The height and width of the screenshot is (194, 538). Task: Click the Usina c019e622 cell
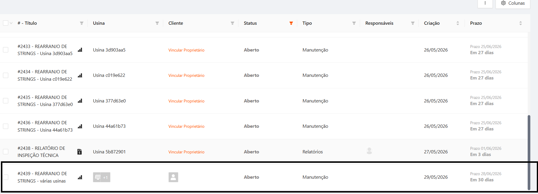point(109,75)
